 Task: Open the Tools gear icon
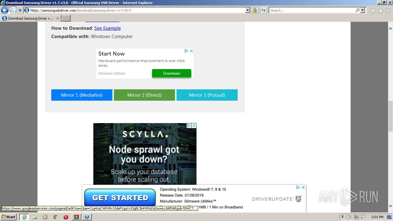(x=388, y=11)
